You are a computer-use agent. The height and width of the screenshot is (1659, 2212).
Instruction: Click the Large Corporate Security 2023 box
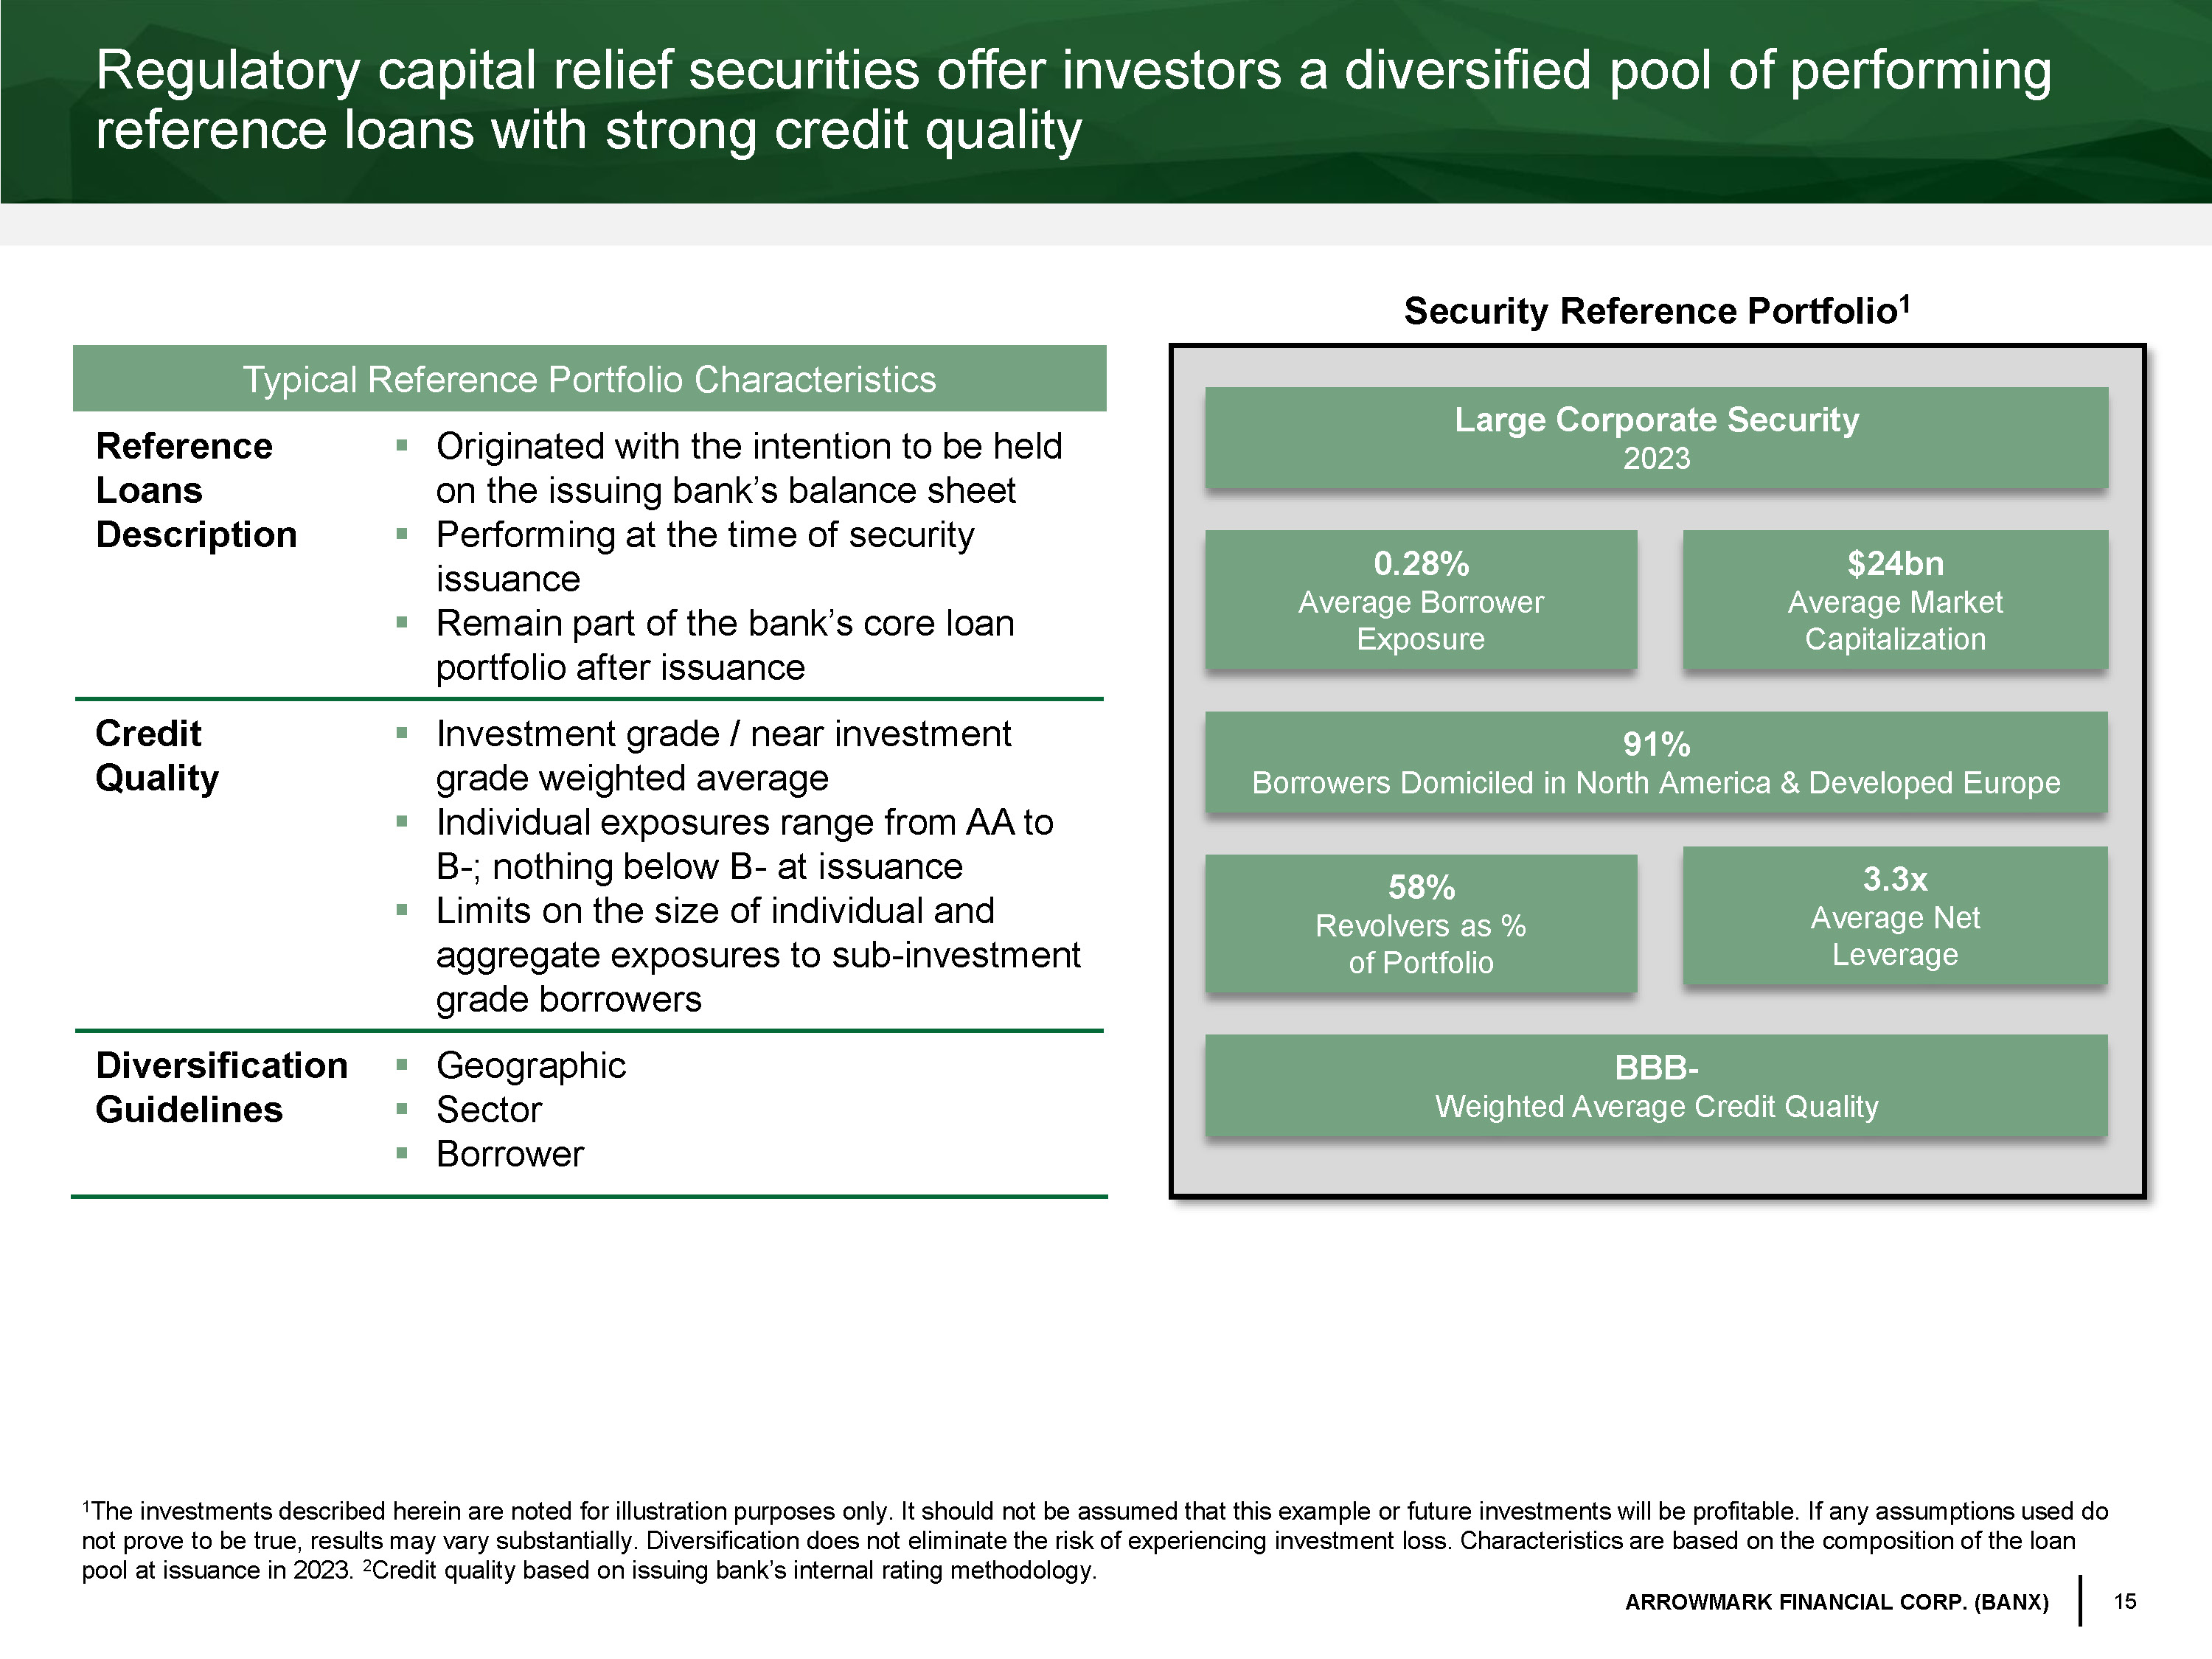1656,438
